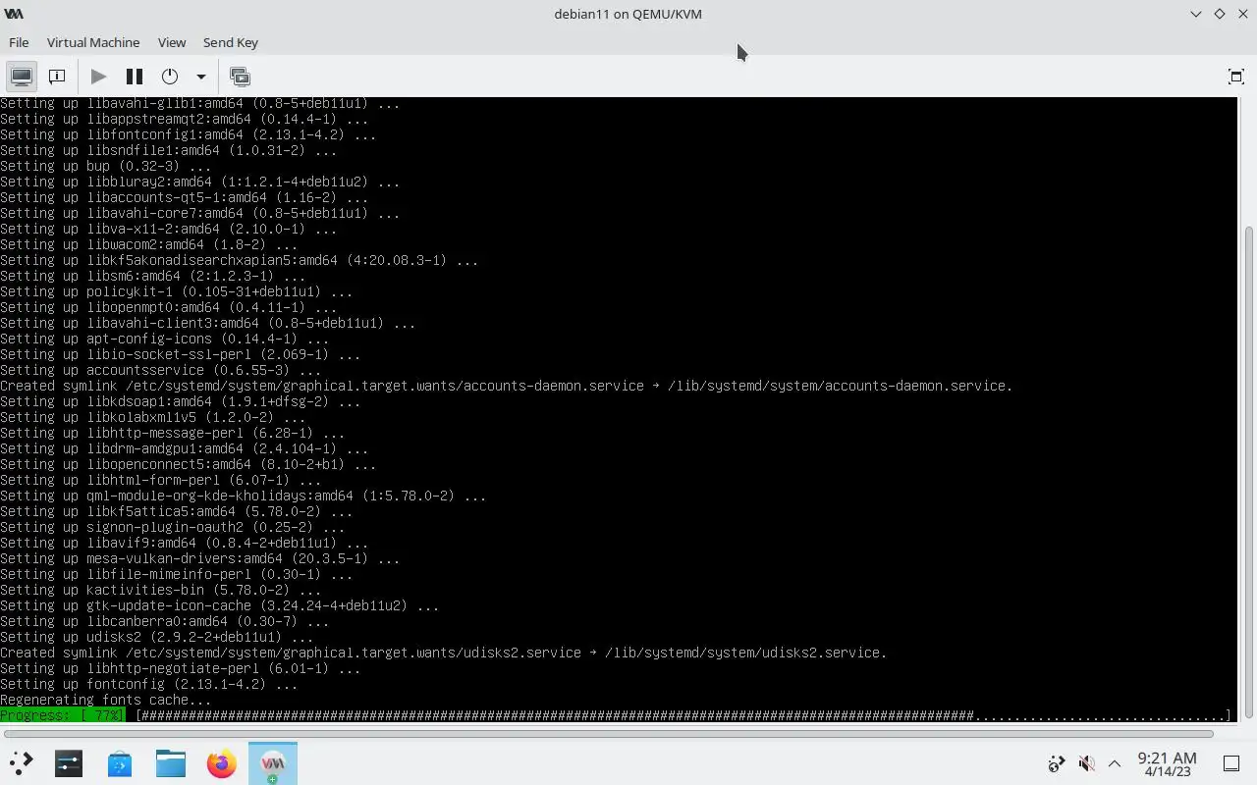This screenshot has width=1257, height=785.
Task: Click the 'Setting up kactivities-bin' line
Action: pyautogui.click(x=161, y=590)
